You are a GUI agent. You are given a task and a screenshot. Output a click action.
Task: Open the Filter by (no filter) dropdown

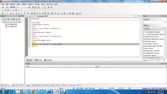[x=165, y=28]
